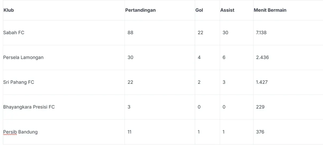Click Persela Lamongan's 4 goals cell

(x=199, y=58)
